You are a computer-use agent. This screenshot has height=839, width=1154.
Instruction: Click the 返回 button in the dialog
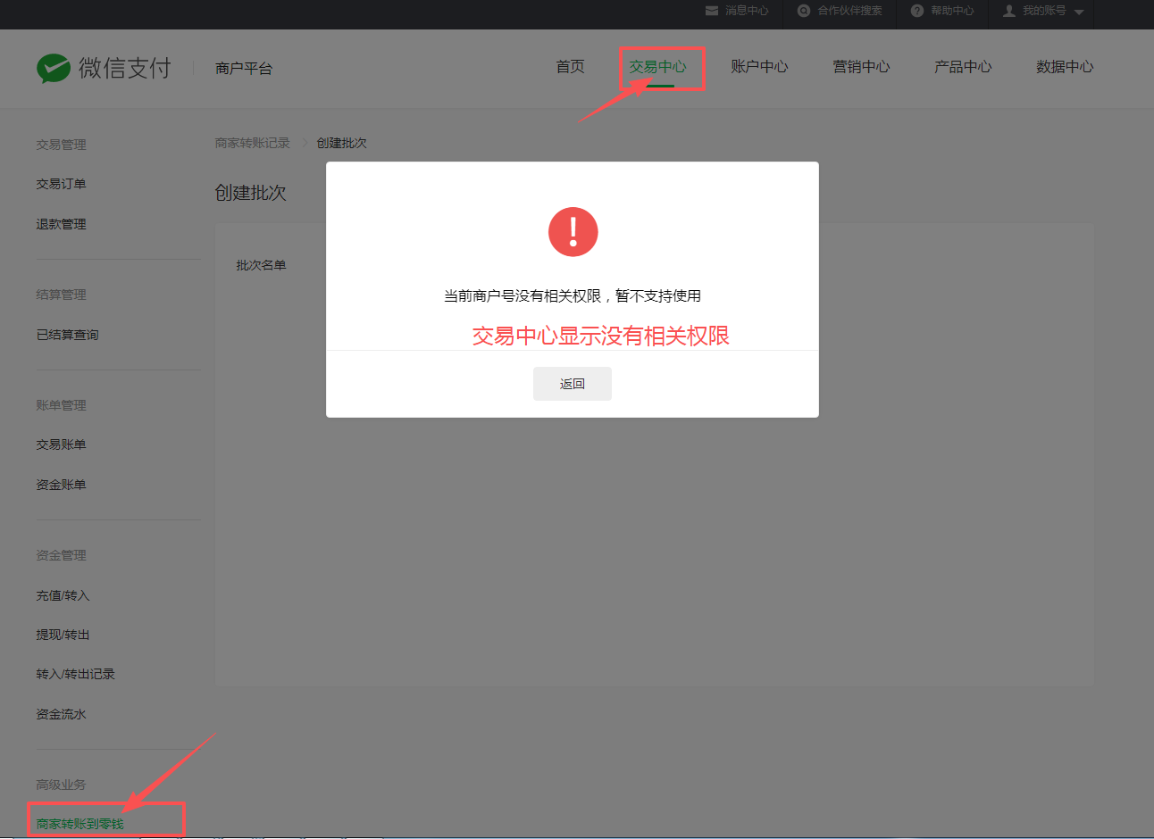pos(573,384)
